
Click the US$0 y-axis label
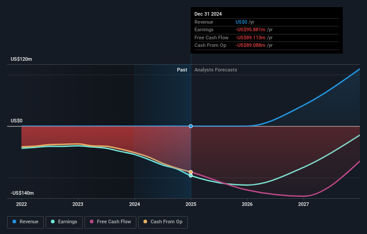click(x=17, y=121)
